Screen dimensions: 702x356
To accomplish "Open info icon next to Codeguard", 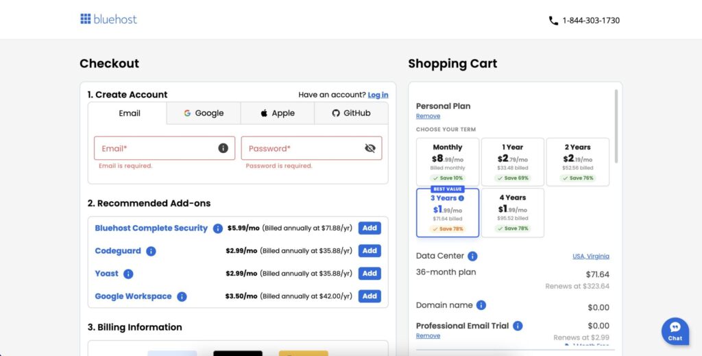I will (151, 251).
